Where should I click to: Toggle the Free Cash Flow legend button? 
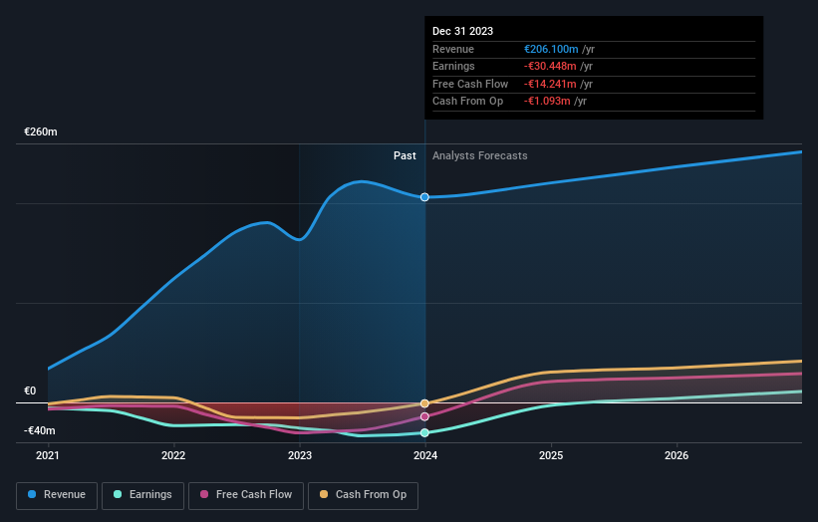point(246,495)
